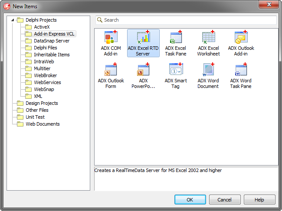The image size is (282, 211).
Task: Choose the ADX Outlook Form icon
Action: point(111,69)
